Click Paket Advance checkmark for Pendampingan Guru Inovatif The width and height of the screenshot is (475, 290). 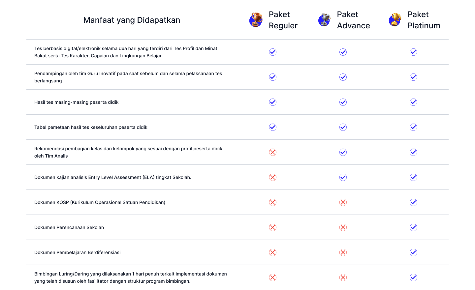point(343,77)
